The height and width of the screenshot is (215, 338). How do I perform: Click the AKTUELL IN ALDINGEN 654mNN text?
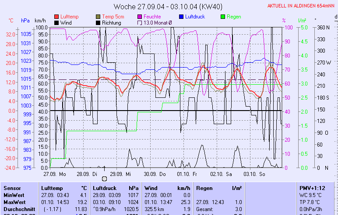(x=302, y=6)
